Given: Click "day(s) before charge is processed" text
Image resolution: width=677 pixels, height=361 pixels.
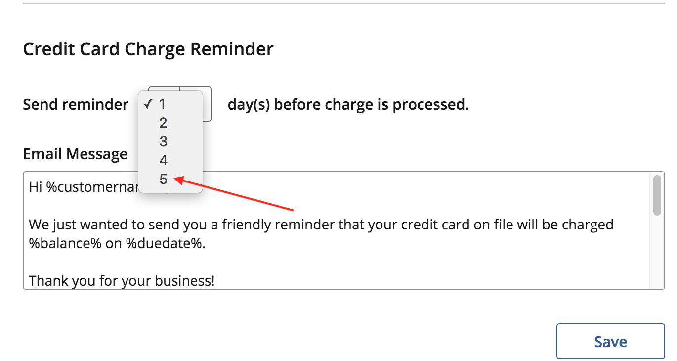Looking at the screenshot, I should click(x=348, y=104).
